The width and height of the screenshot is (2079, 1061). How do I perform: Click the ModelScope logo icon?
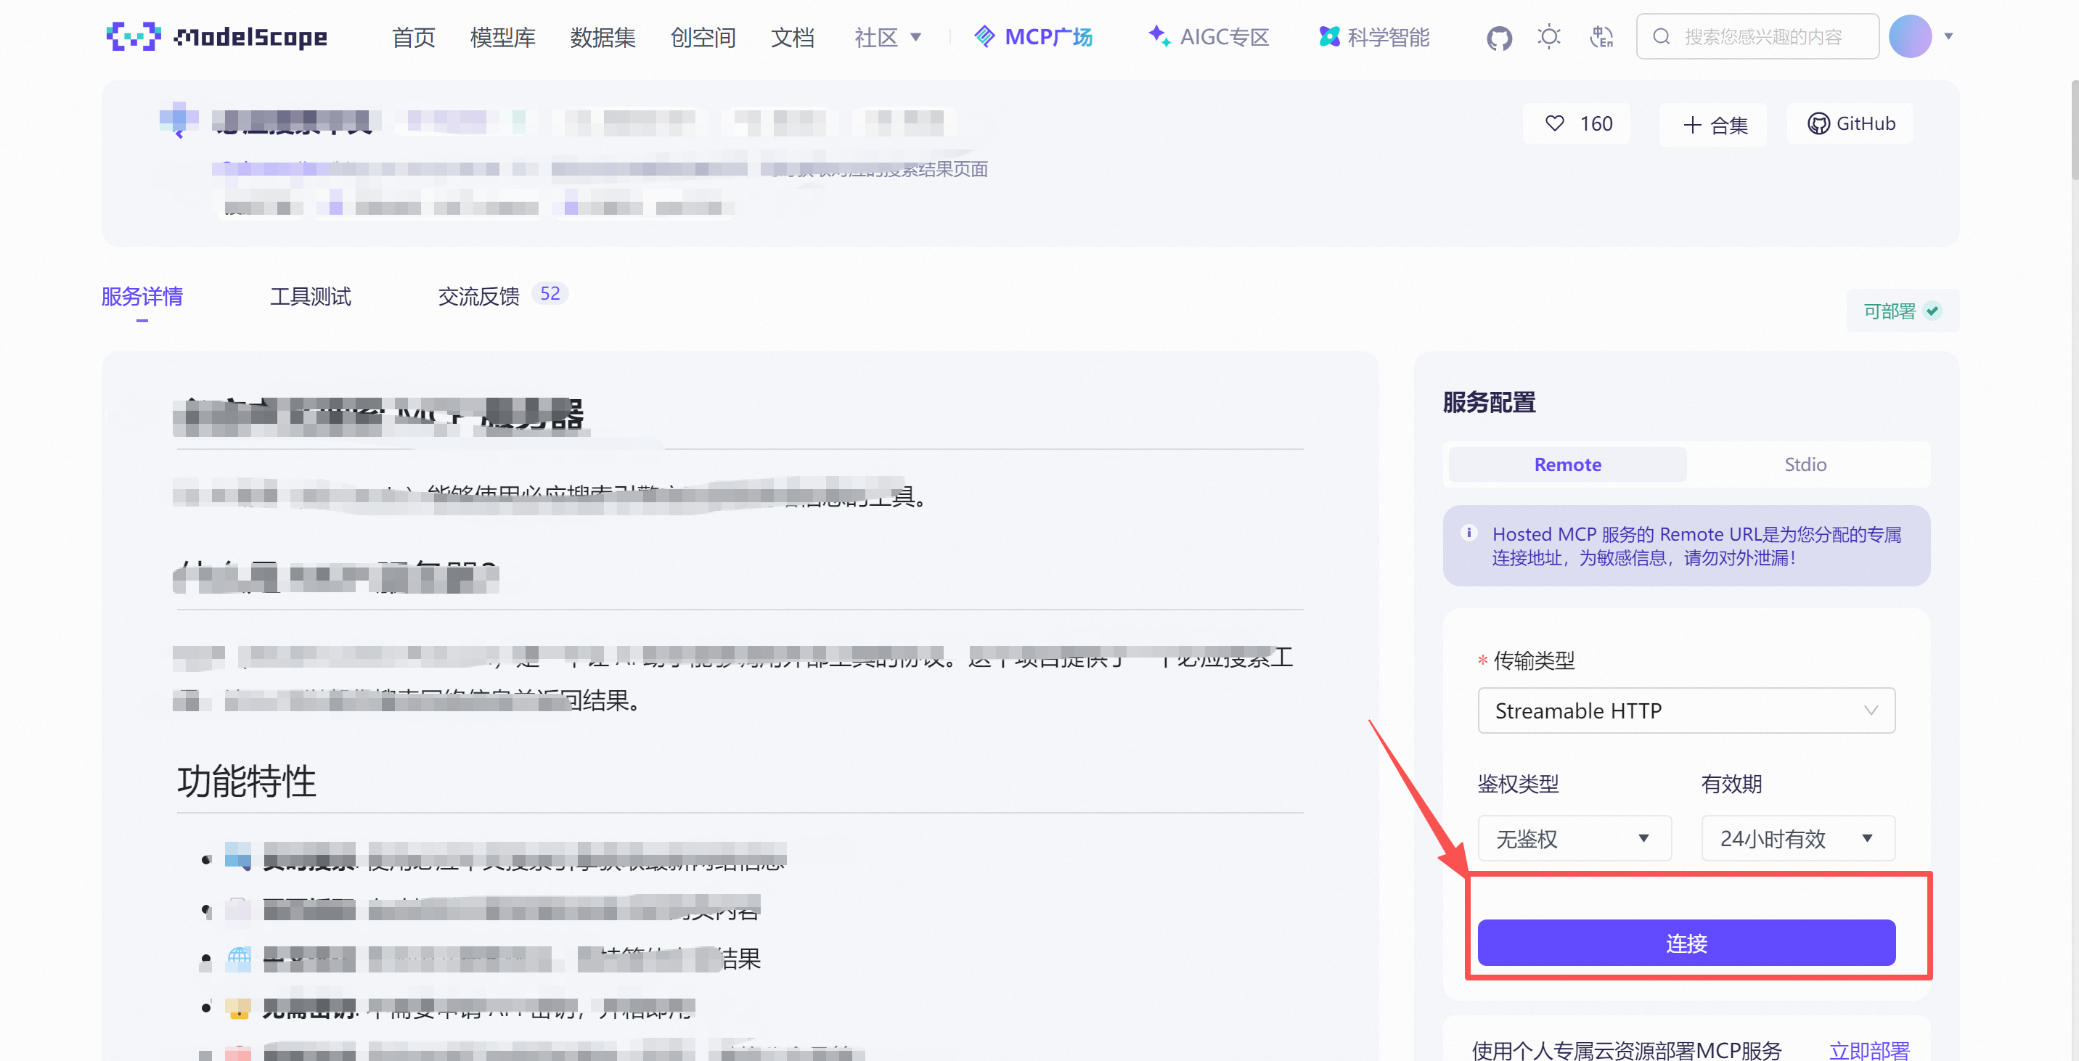(134, 36)
